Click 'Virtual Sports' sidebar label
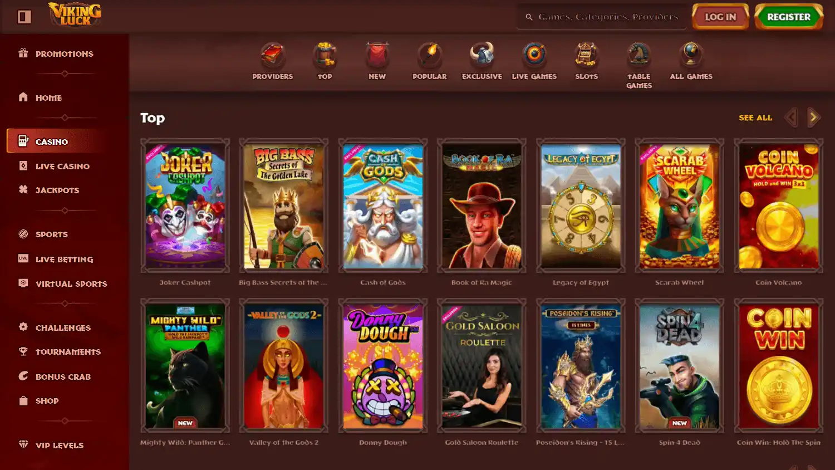The width and height of the screenshot is (835, 470). coord(71,284)
